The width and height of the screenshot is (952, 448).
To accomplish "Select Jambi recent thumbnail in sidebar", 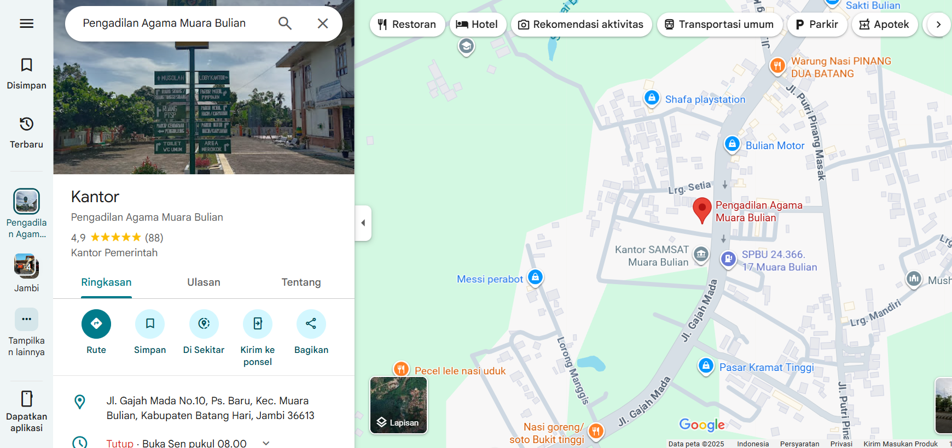I will click(x=26, y=266).
